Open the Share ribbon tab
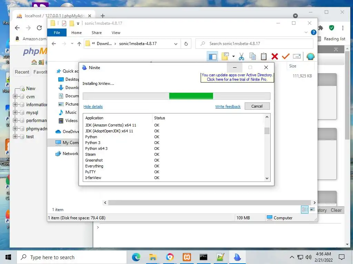The height and width of the screenshot is (264, 353). tap(97, 33)
